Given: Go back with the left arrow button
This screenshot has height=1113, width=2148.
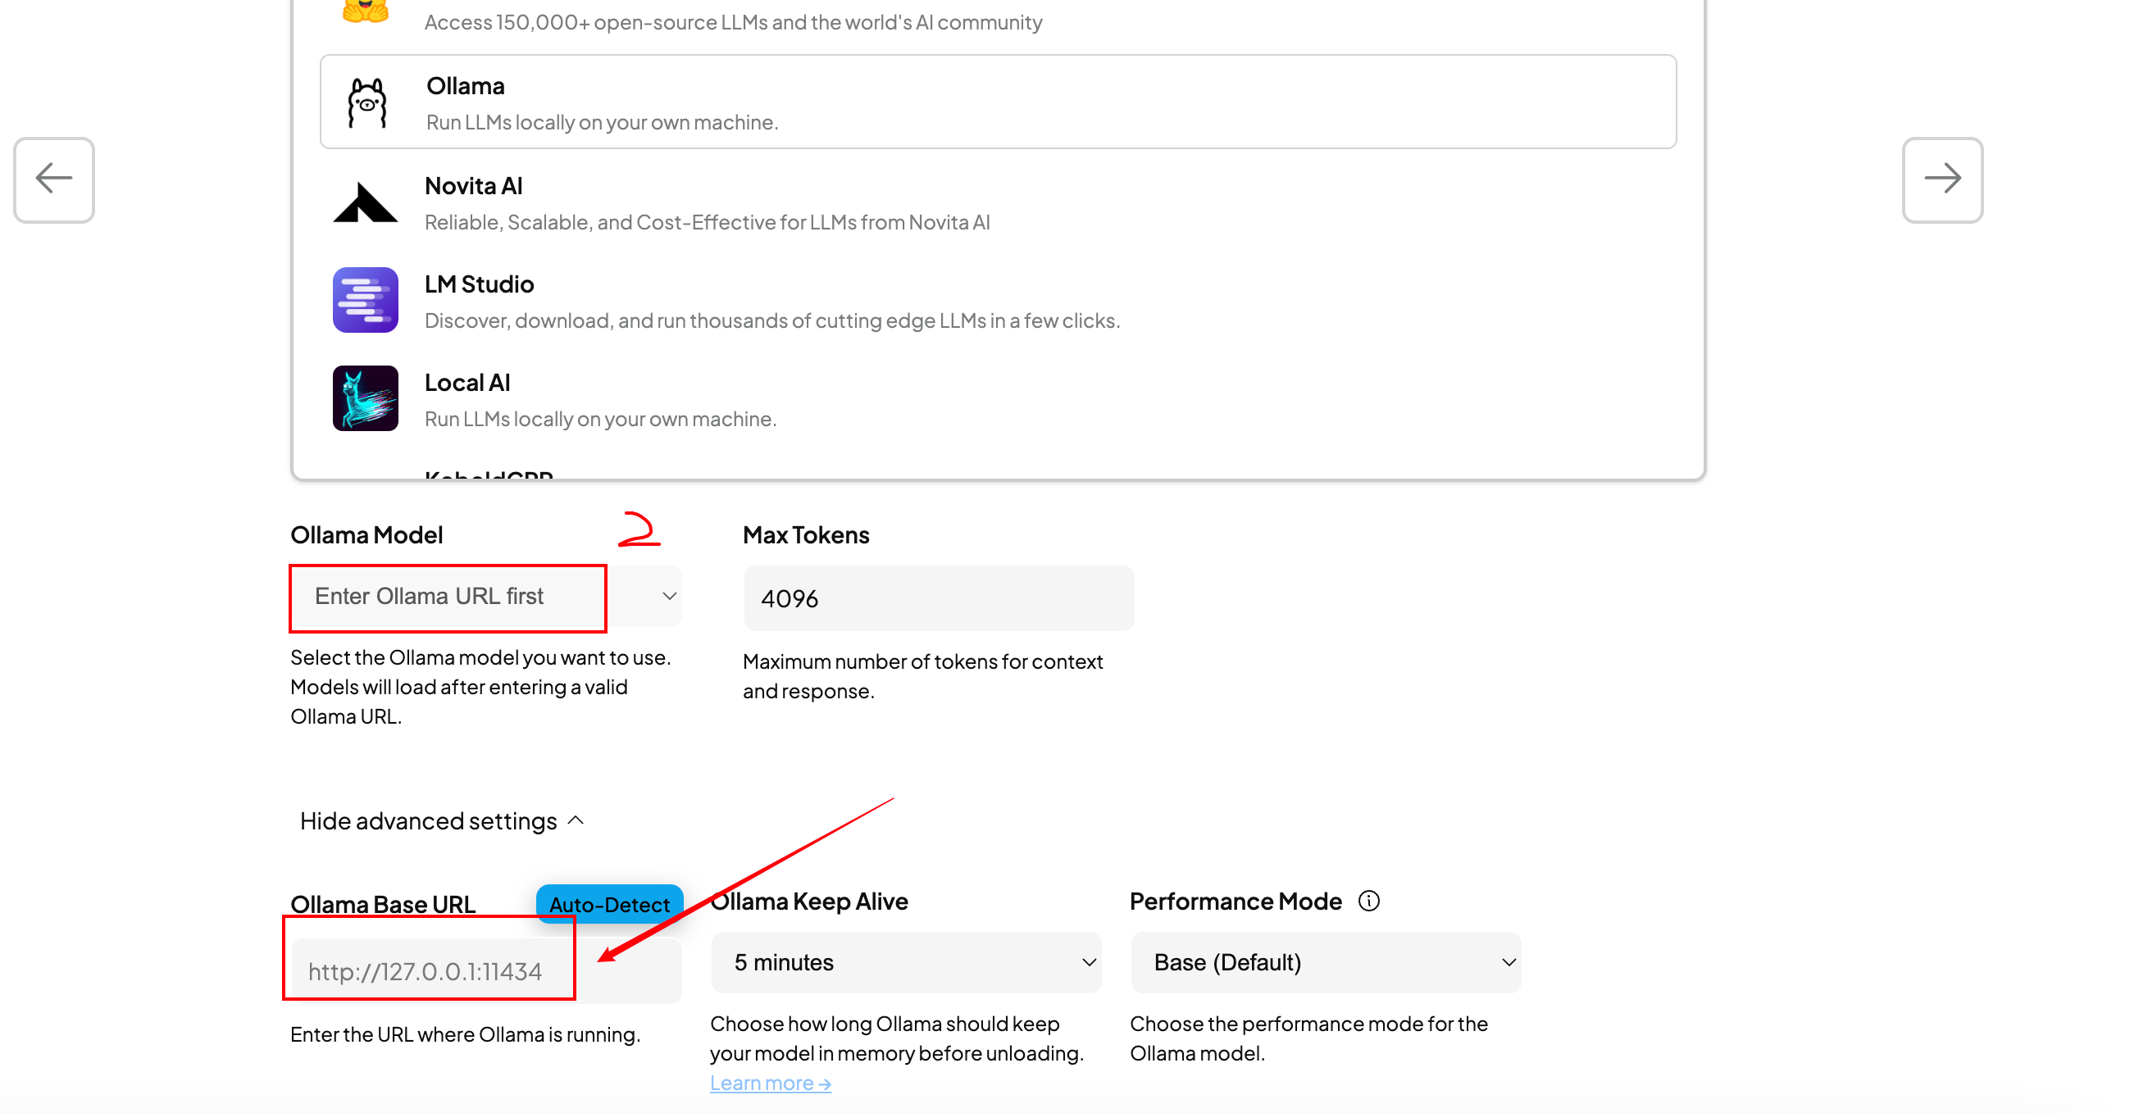Looking at the screenshot, I should [x=54, y=179].
